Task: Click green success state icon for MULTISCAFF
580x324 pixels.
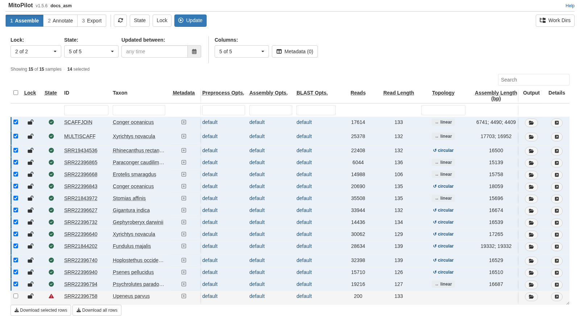Action: click(51, 136)
